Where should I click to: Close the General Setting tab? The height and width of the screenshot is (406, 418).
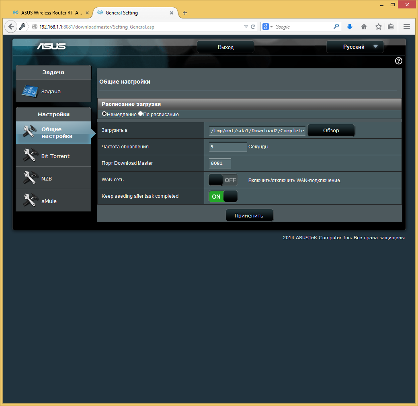tap(172, 13)
